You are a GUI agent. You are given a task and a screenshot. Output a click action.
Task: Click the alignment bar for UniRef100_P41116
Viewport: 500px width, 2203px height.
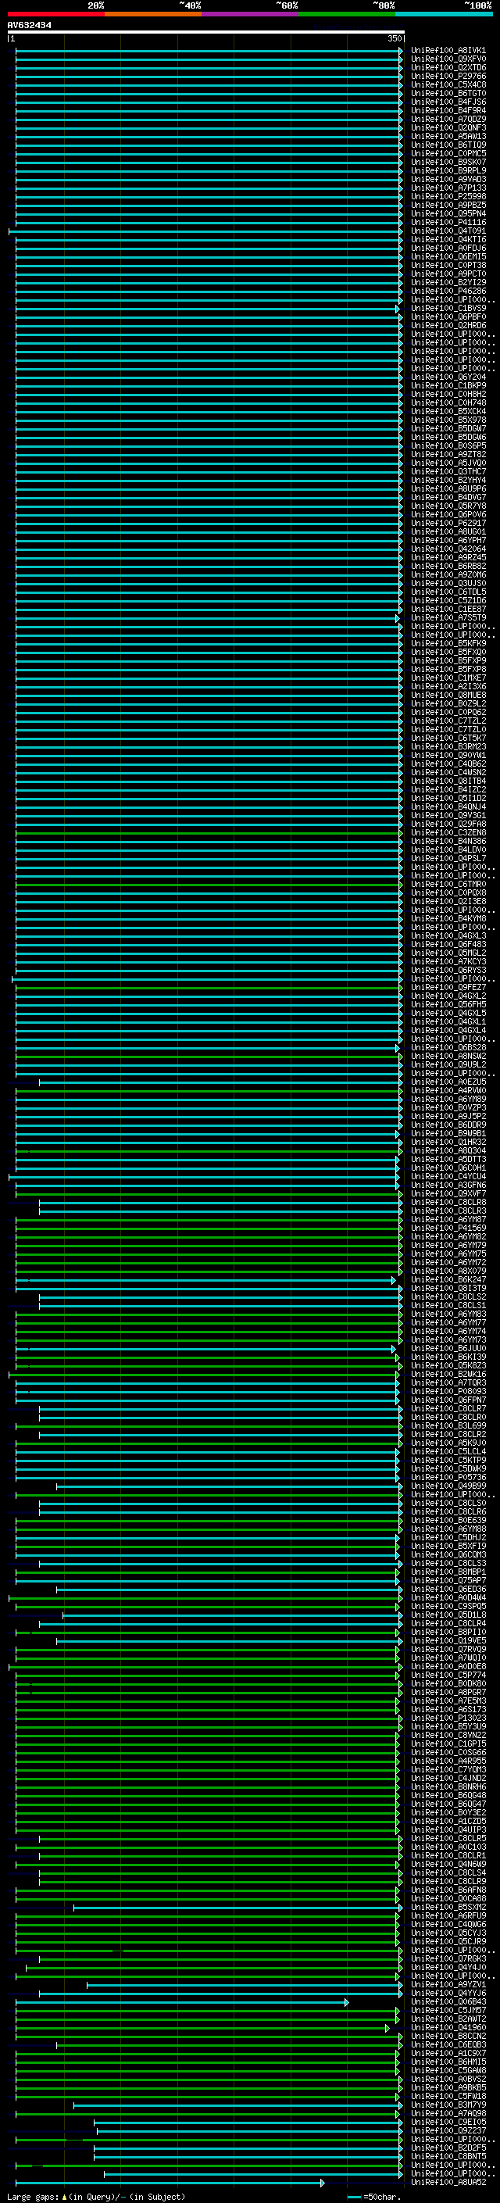pyautogui.click(x=209, y=223)
